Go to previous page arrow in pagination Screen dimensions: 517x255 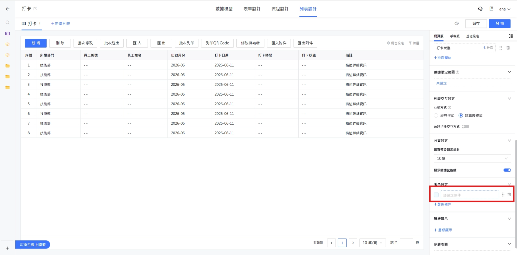coord(331,243)
